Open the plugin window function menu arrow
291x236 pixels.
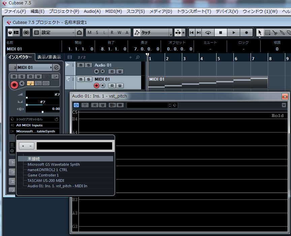pos(284,105)
